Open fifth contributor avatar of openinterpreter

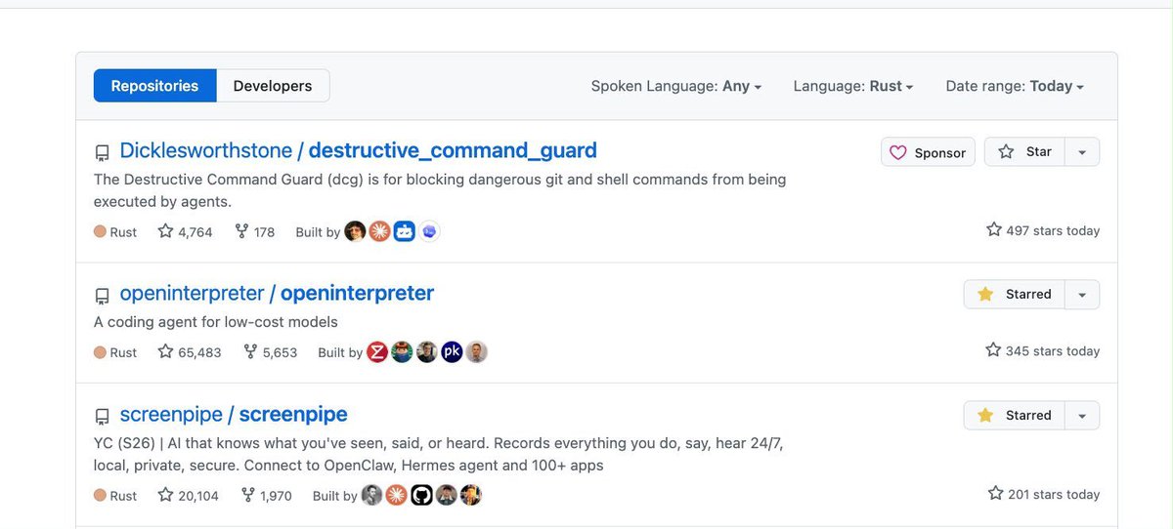click(x=476, y=352)
